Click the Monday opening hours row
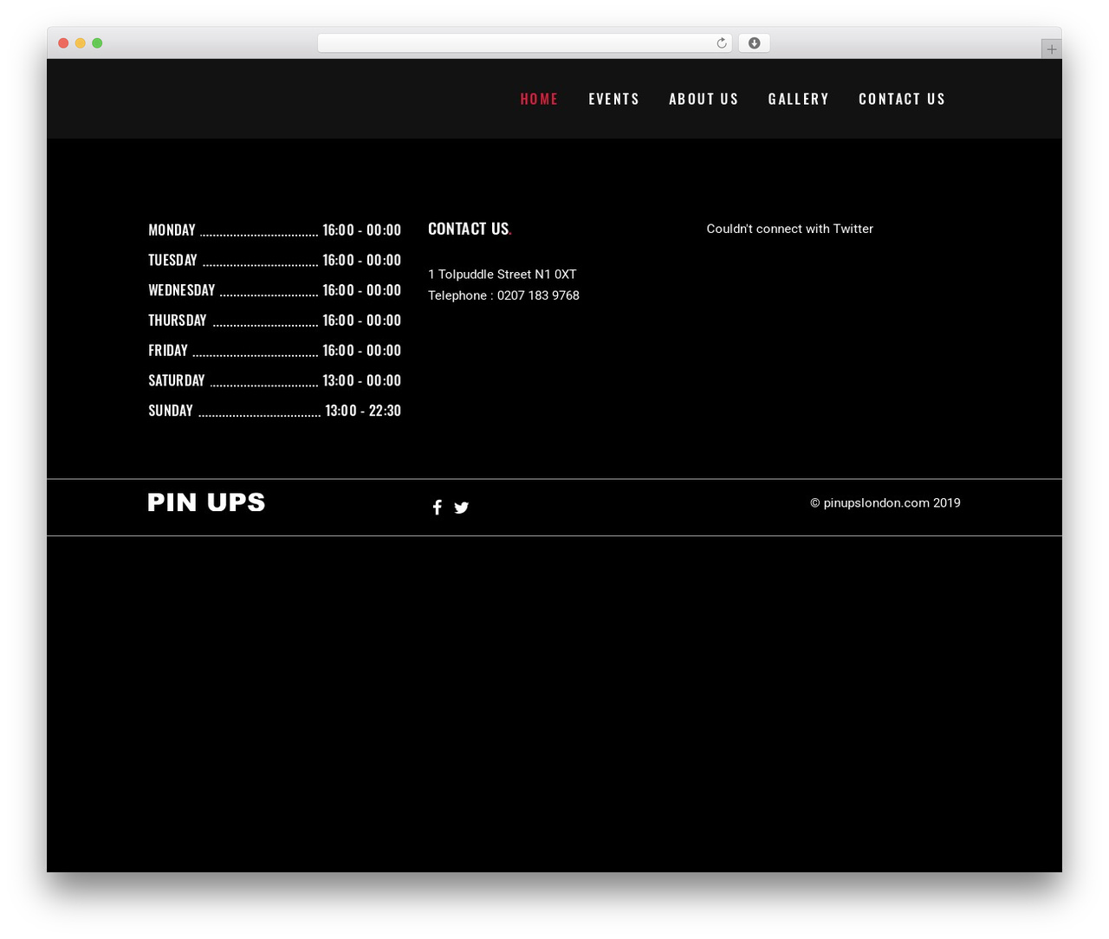1109x939 pixels. coord(275,230)
